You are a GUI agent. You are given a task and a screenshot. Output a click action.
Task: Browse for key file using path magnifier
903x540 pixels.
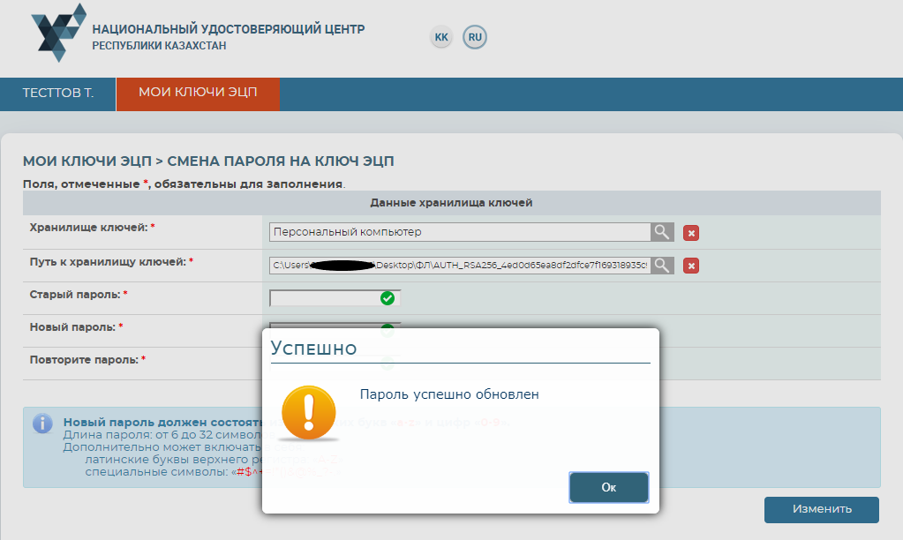click(662, 265)
